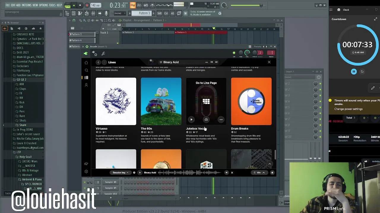Download the Jukebox Vocals line

pos(206,120)
